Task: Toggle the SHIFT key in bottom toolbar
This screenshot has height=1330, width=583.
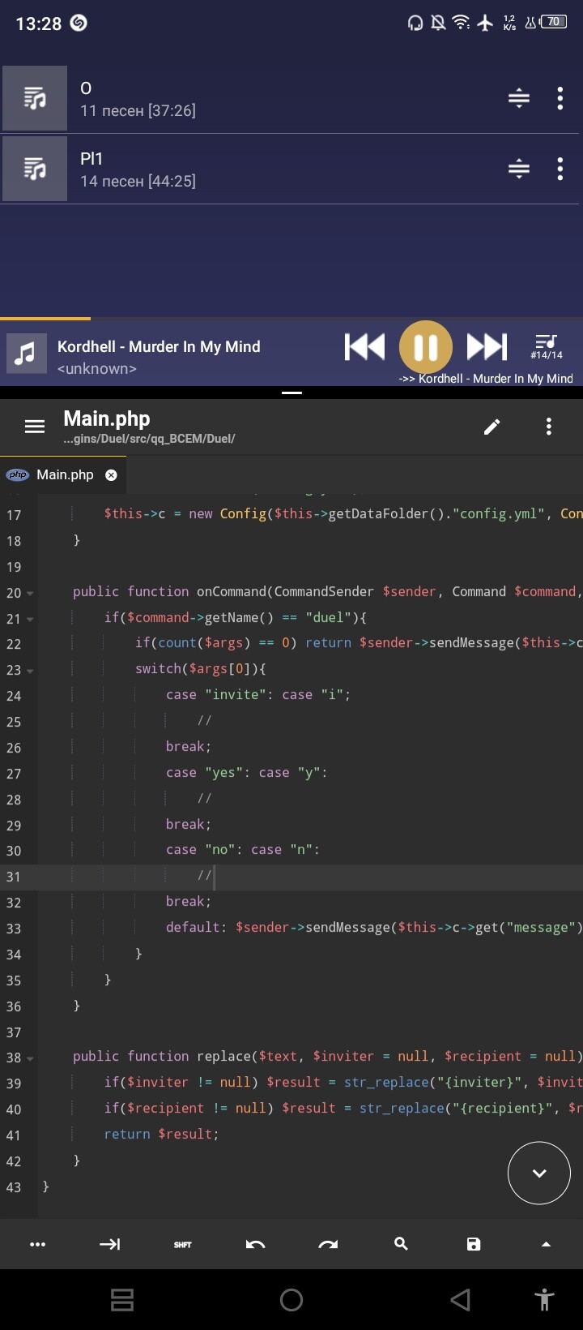Action: pos(182,1244)
